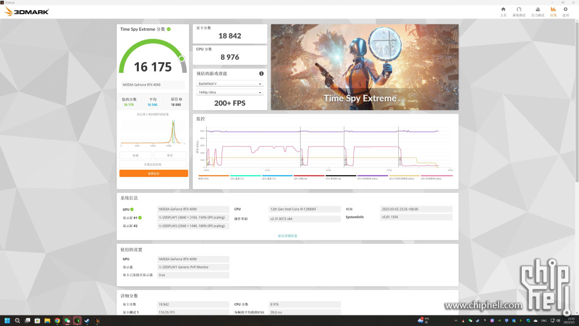579x326 pixels.
Task: Open Microsoft Store from the taskbar
Action: click(37, 321)
